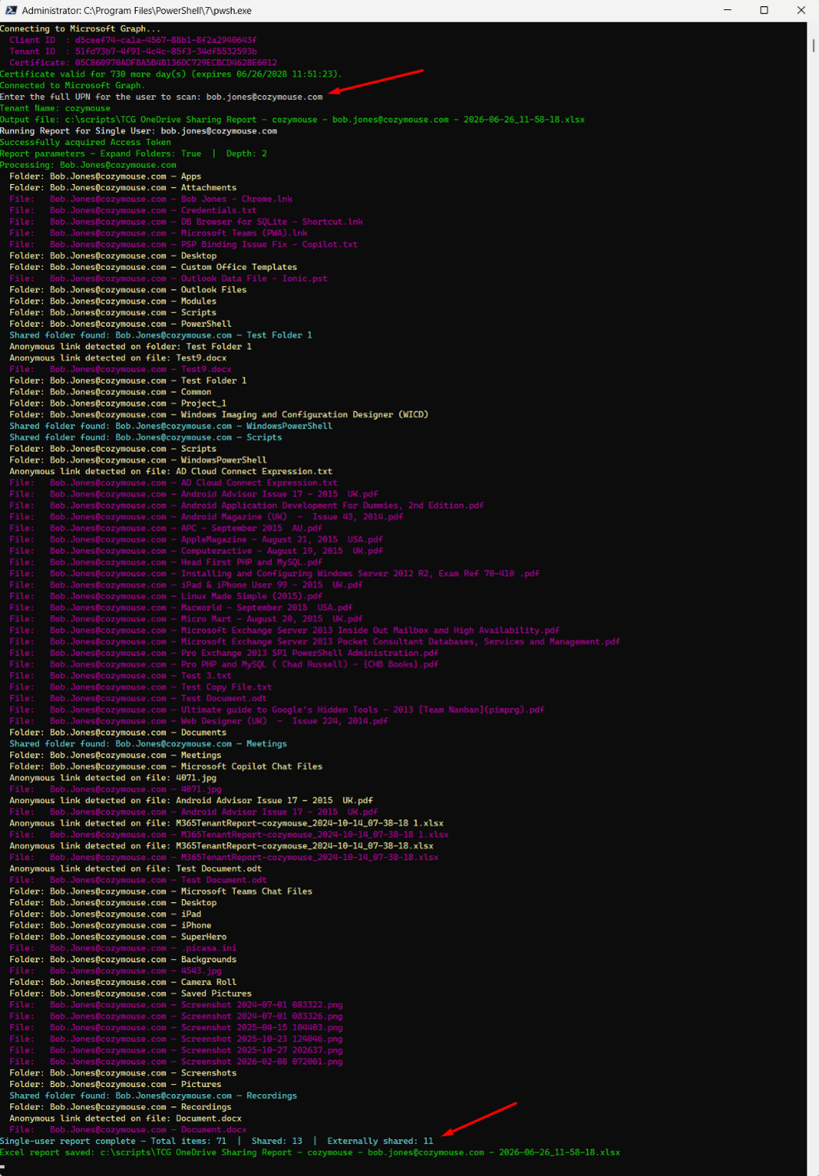Click the vertical scrollbar thumb
The width and height of the screenshot is (819, 1176).
813,45
